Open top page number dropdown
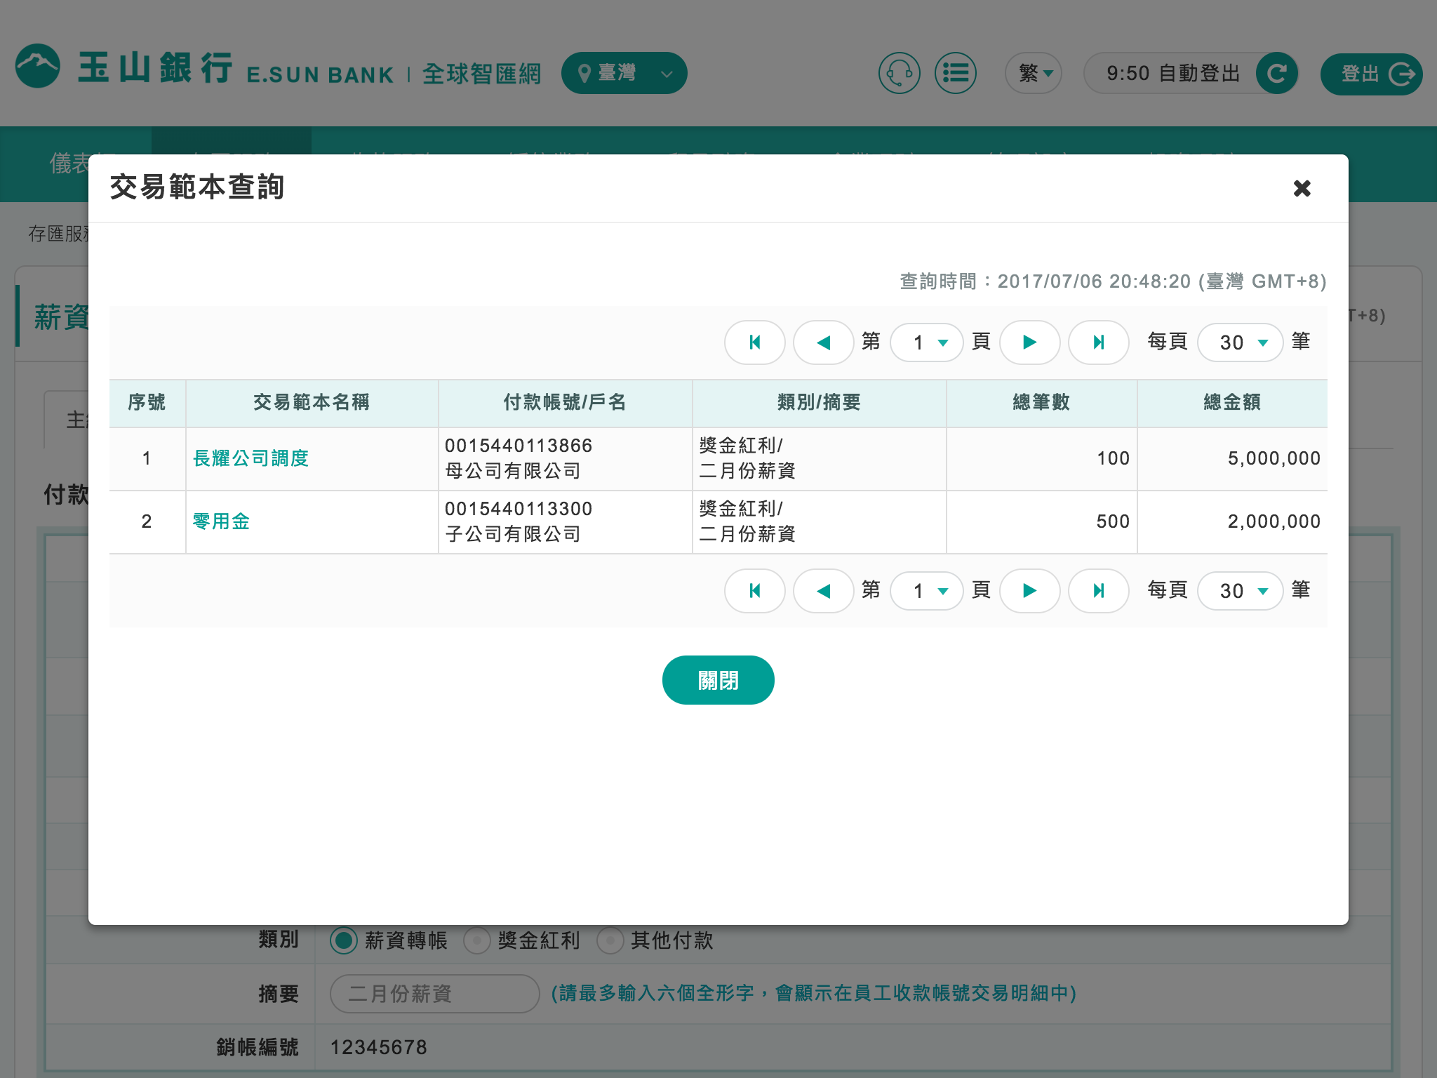The height and width of the screenshot is (1078, 1437). (927, 342)
